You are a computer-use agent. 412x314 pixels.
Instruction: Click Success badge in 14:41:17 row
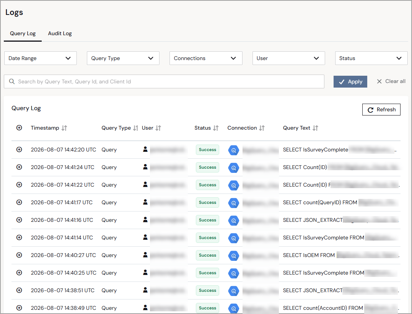[x=207, y=203]
